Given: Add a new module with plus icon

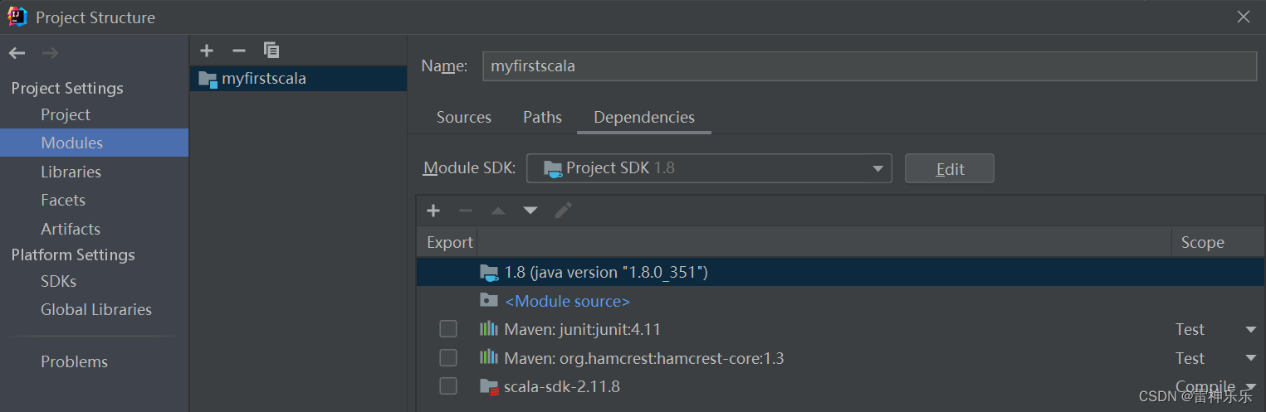Looking at the screenshot, I should click(207, 51).
